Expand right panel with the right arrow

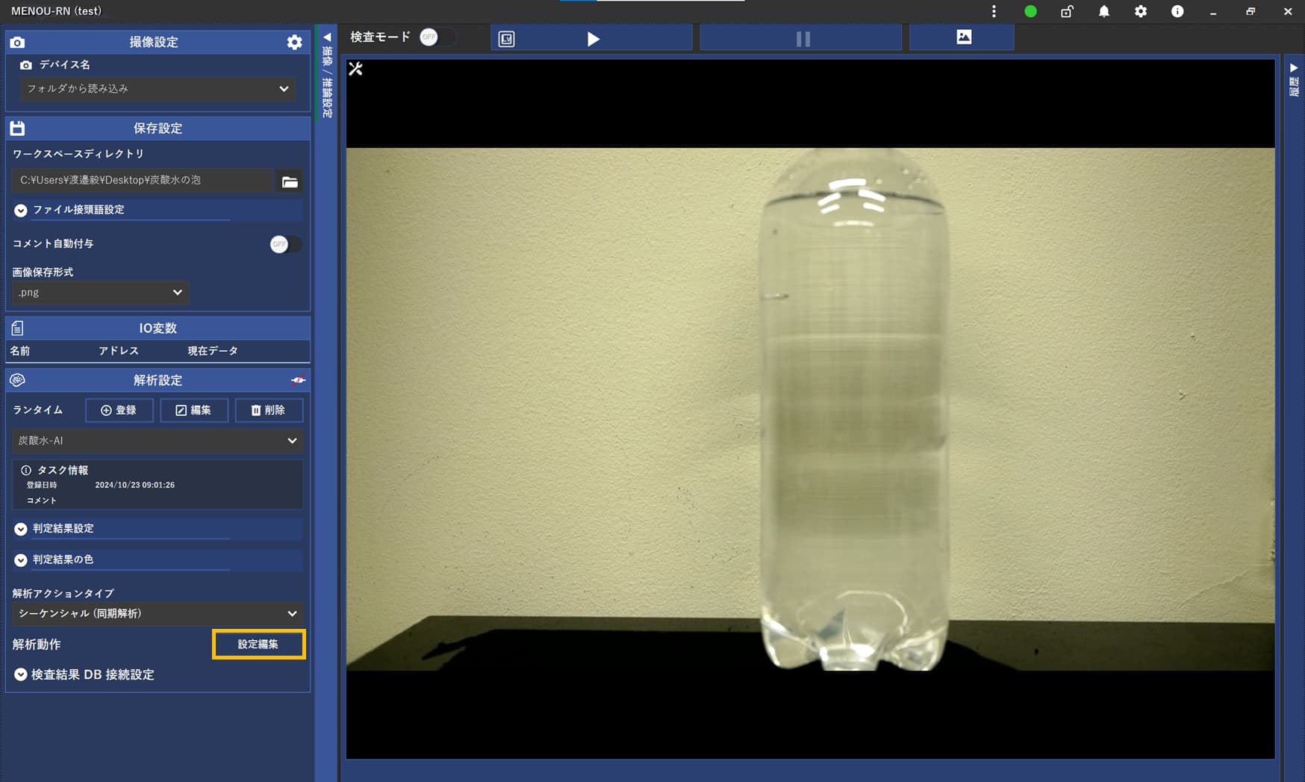pos(1294,68)
